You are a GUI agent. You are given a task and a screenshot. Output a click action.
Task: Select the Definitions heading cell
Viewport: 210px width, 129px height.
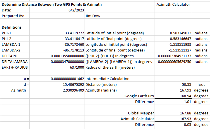click(x=11, y=27)
